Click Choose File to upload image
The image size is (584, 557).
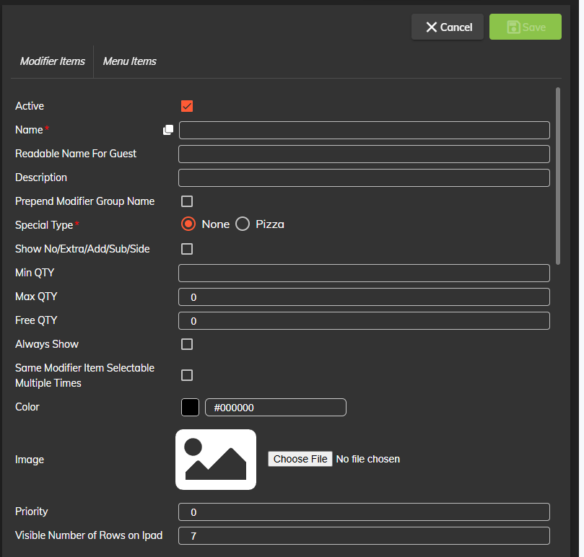(300, 459)
